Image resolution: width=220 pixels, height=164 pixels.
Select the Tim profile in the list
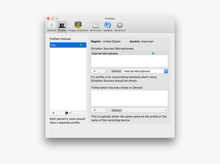pyautogui.click(x=64, y=45)
